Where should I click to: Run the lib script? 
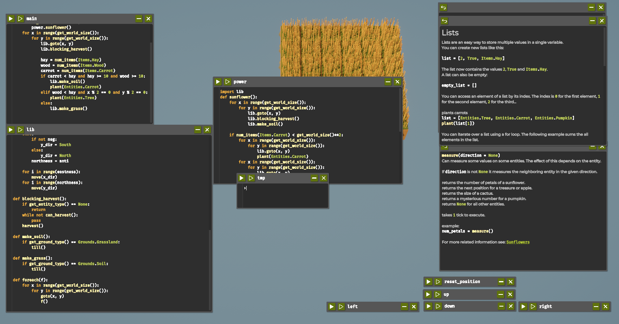pos(11,130)
